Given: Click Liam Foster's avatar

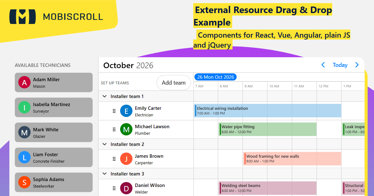Looking at the screenshot, I should coord(24,157).
